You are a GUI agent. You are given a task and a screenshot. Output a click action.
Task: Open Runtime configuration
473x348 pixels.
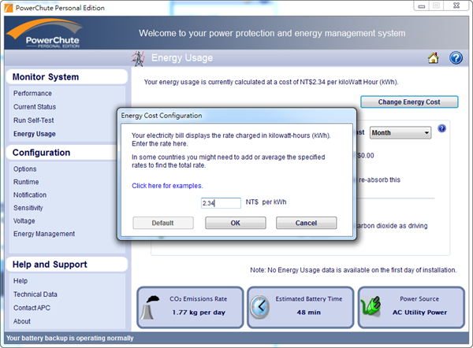pos(26,182)
